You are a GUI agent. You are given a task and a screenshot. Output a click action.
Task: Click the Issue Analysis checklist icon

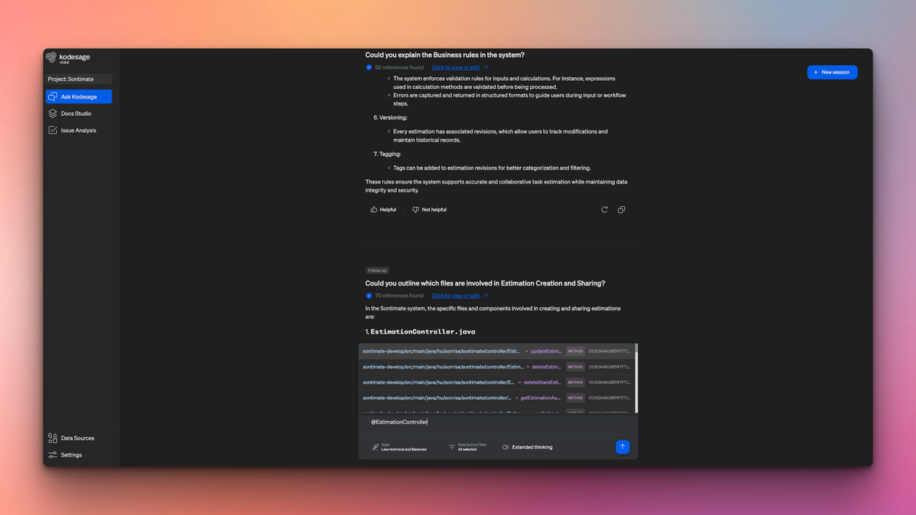coord(53,130)
